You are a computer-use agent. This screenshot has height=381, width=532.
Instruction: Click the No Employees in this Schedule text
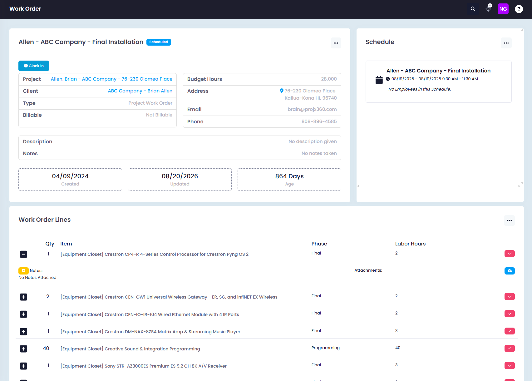click(x=420, y=89)
